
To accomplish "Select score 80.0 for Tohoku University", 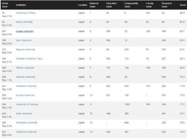I will (x=182, y=68).
